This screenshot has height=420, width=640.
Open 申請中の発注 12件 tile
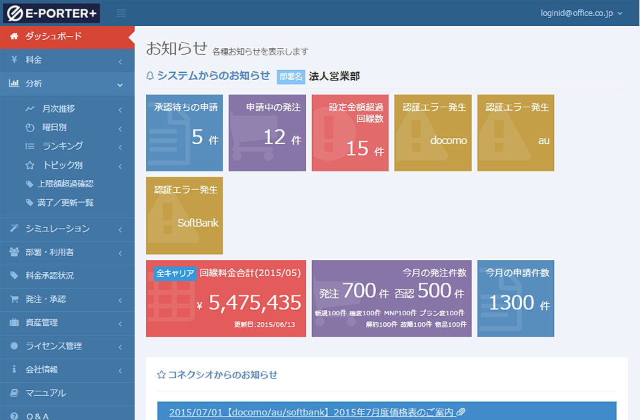[x=267, y=133]
